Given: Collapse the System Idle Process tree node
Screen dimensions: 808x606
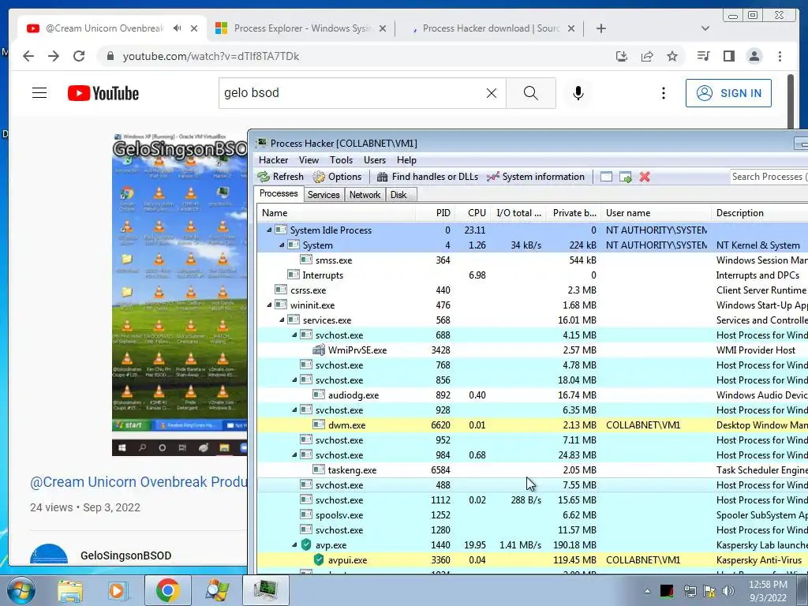Looking at the screenshot, I should coord(269,230).
